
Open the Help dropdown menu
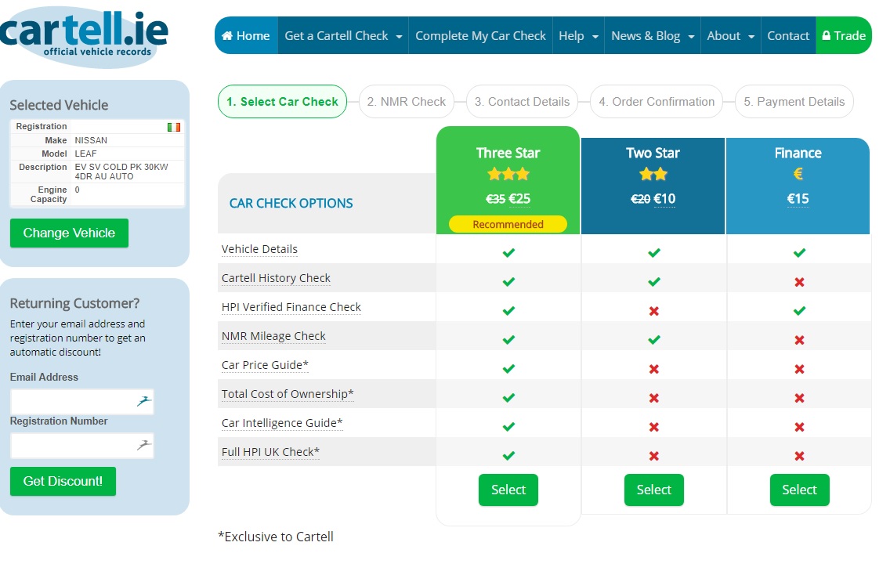[x=578, y=36]
